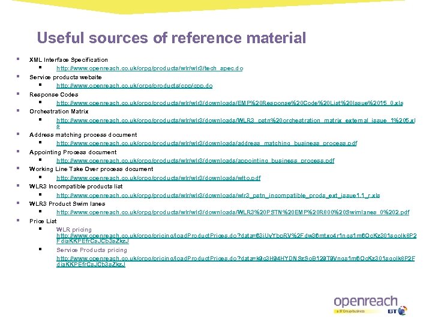Open the XML Interface Specification tech_spec.do link
Screen dimensions: 432x324
(149, 68)
